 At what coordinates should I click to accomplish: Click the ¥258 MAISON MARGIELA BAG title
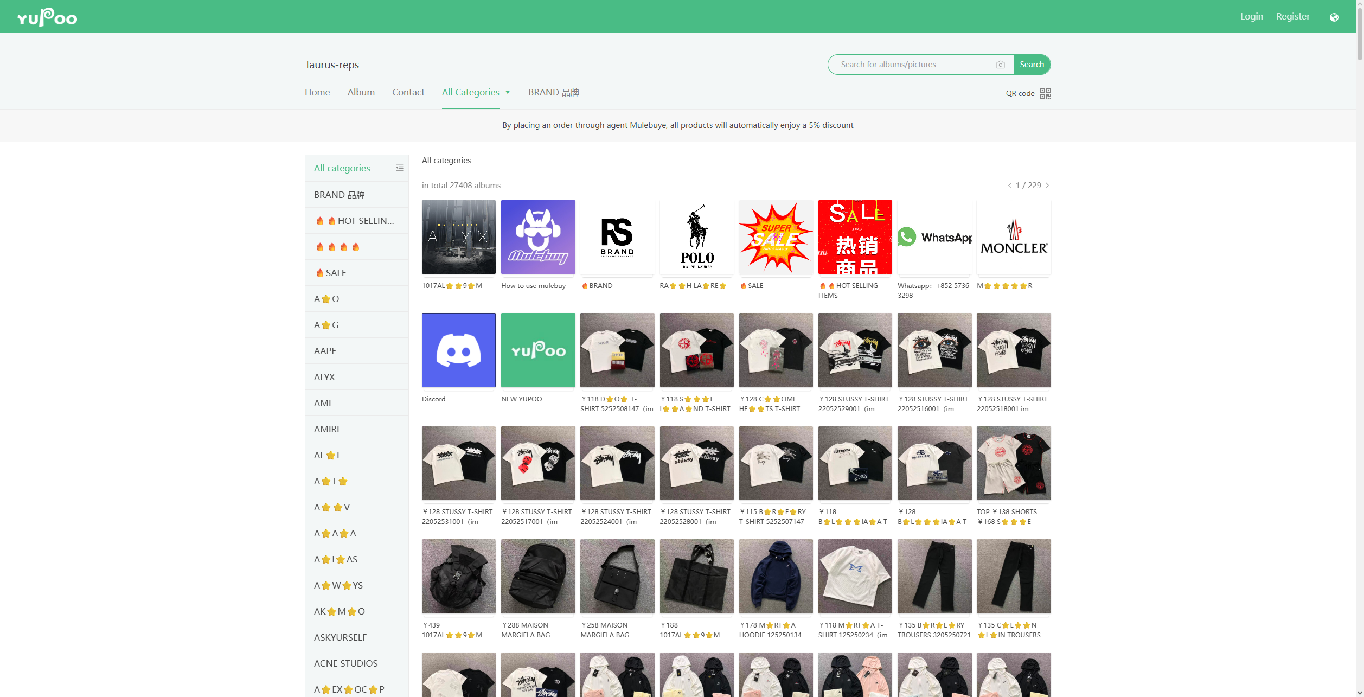[605, 630]
